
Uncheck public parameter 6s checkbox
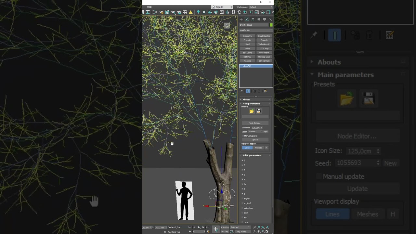pyautogui.click(x=242, y=184)
